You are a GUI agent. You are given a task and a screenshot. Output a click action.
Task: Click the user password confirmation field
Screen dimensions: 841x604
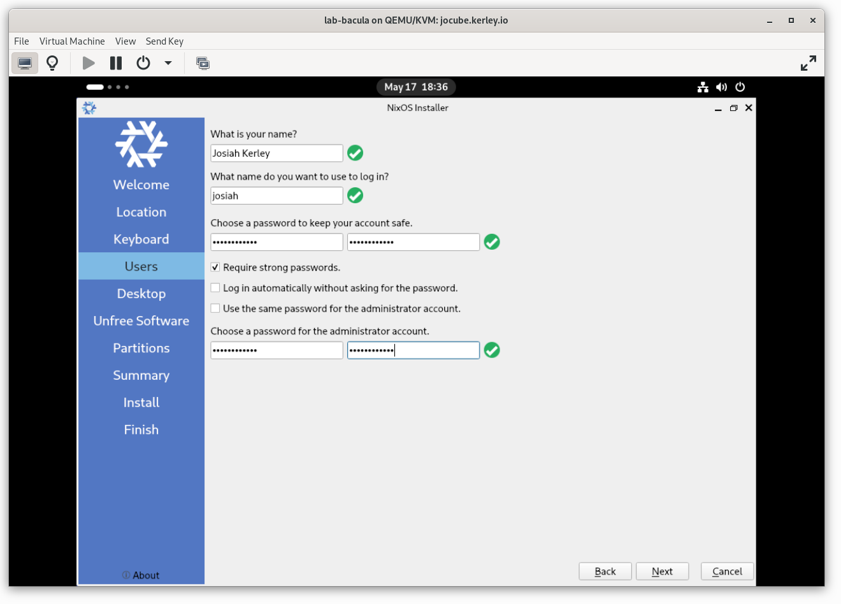click(x=413, y=242)
